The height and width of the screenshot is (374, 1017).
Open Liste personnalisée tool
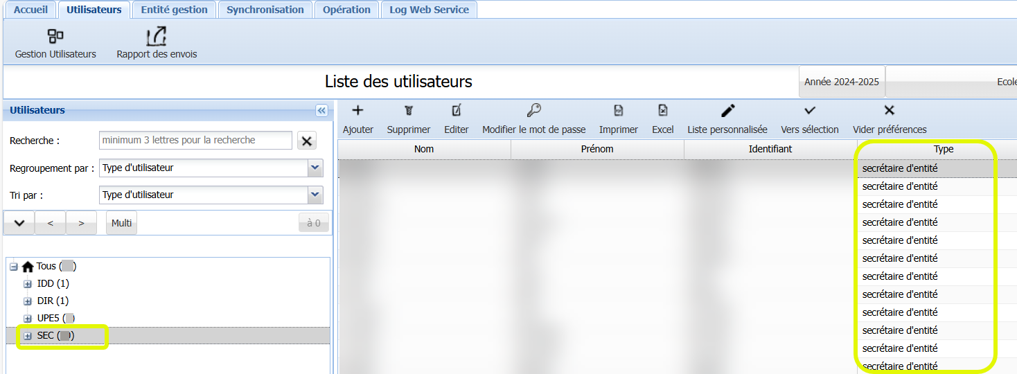(727, 111)
